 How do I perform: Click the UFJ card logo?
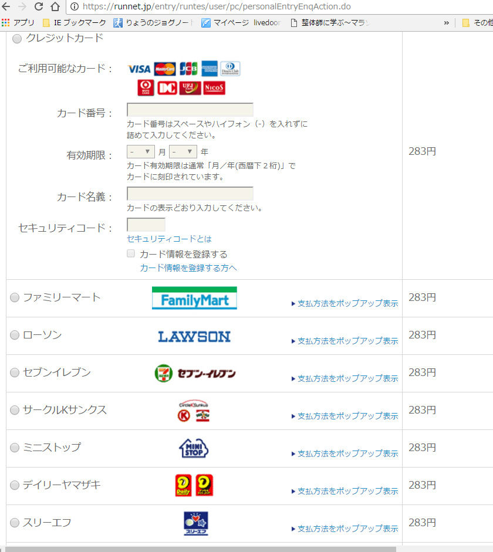click(x=190, y=88)
